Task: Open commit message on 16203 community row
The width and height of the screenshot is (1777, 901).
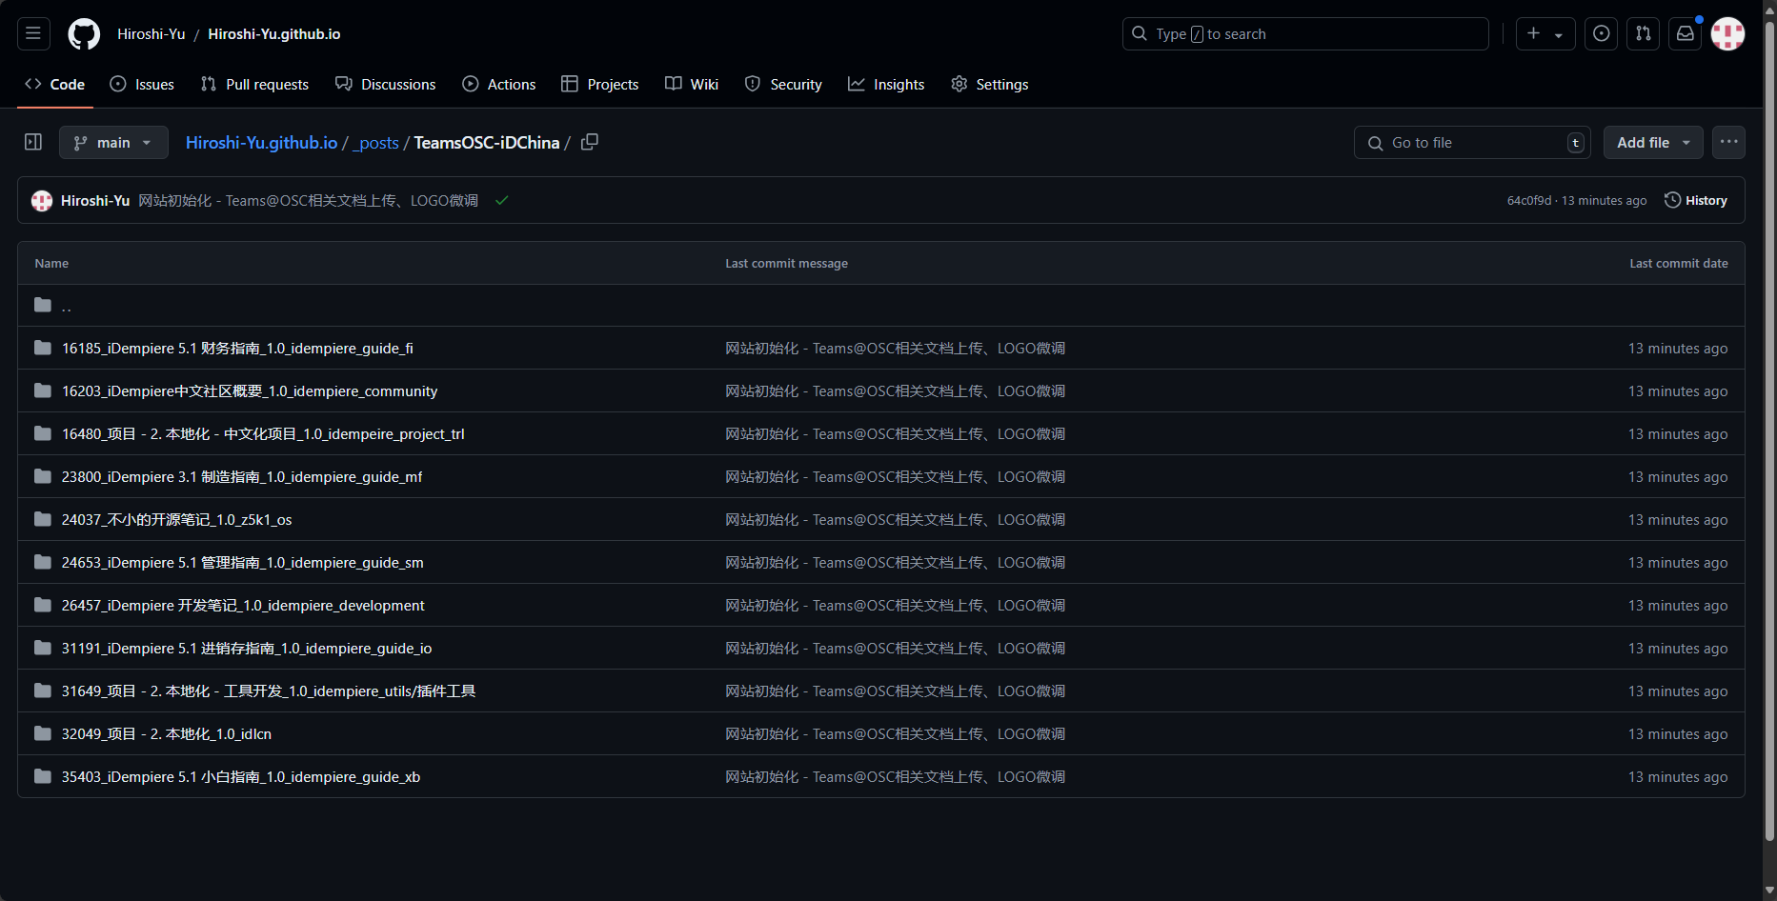Action: click(895, 391)
